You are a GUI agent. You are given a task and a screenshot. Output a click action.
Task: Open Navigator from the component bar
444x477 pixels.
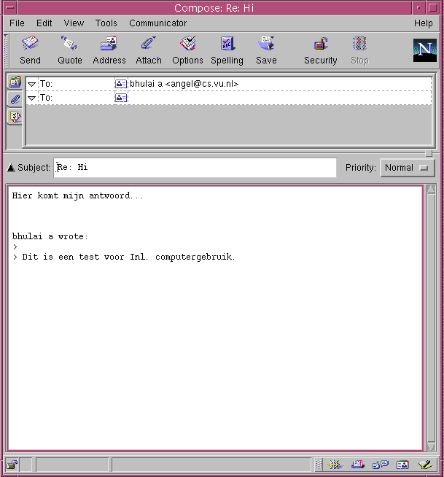coord(335,465)
